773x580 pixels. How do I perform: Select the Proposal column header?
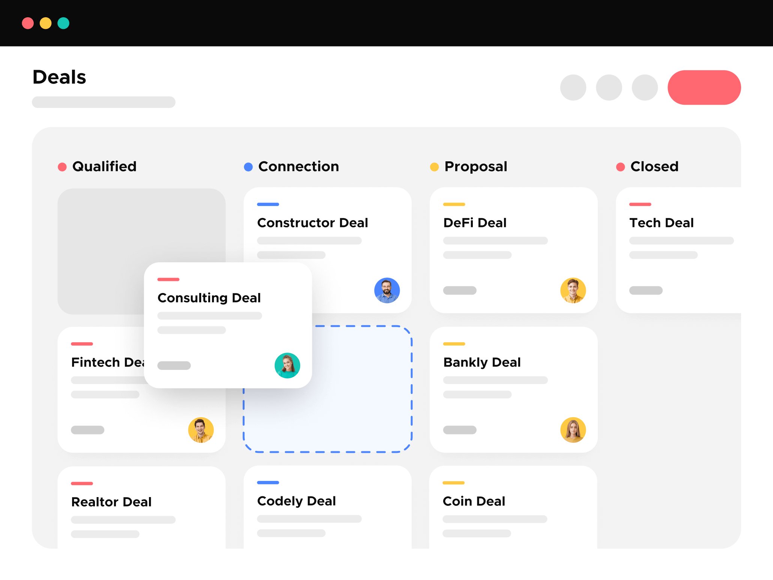pyautogui.click(x=475, y=167)
